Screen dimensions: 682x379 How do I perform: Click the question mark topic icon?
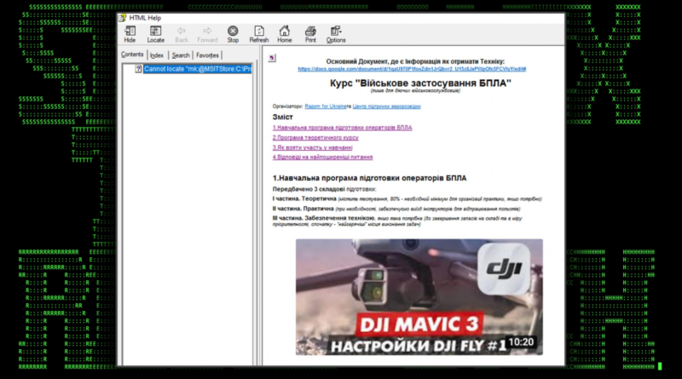click(x=138, y=69)
